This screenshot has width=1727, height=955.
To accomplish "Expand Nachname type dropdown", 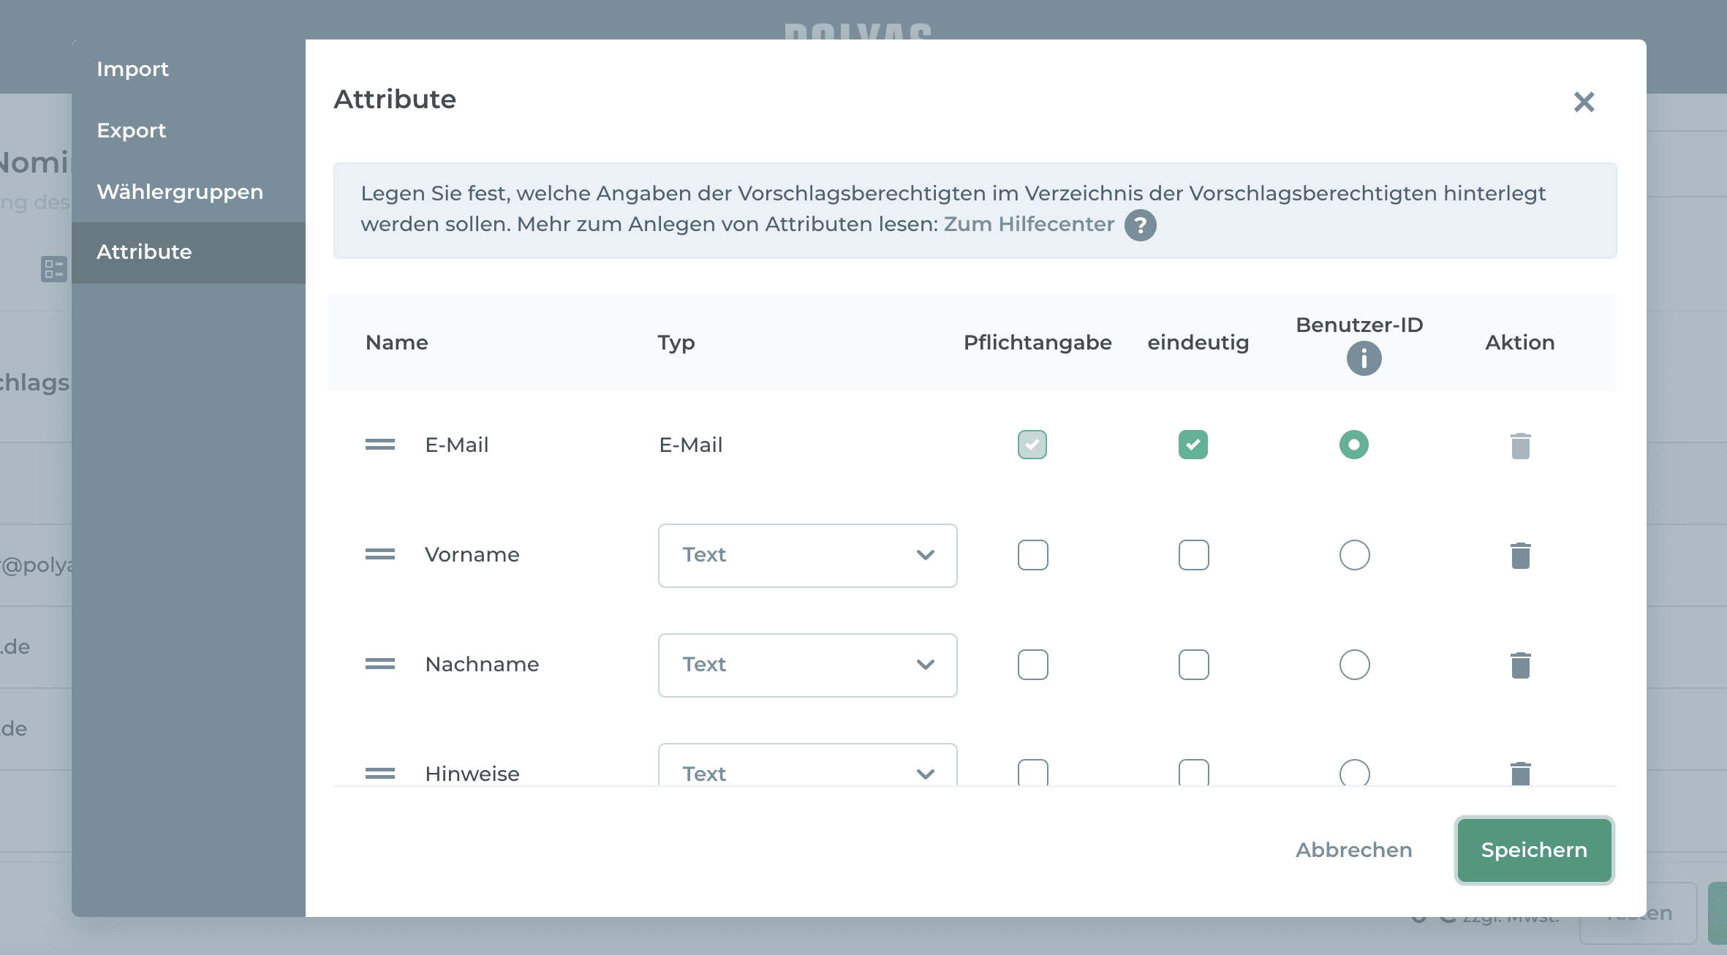I will pos(807,665).
